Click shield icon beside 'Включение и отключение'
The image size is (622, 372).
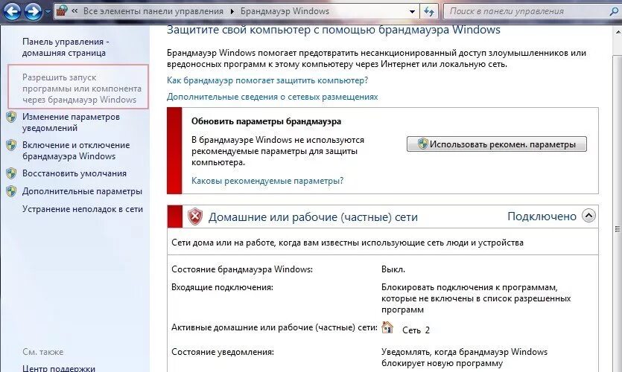(x=11, y=145)
